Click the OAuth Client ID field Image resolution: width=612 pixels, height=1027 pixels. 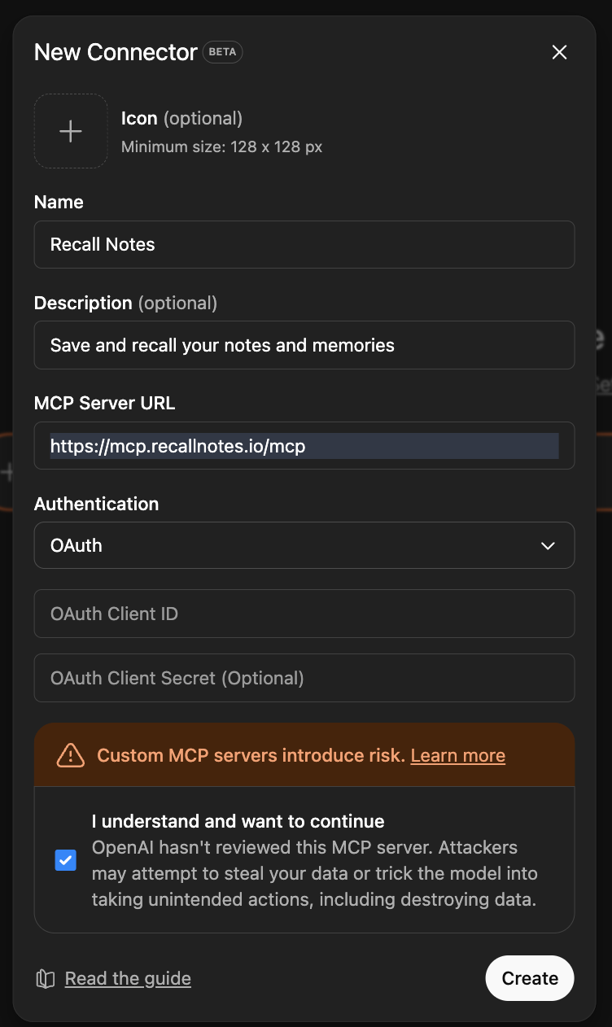(304, 614)
